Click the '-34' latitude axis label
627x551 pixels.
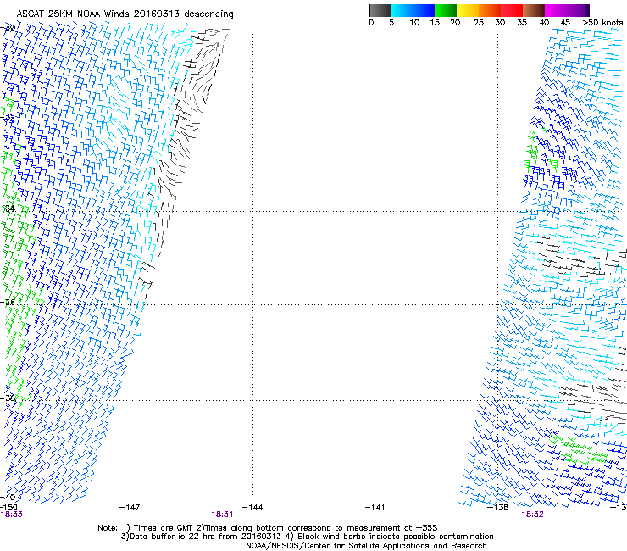(x=8, y=209)
